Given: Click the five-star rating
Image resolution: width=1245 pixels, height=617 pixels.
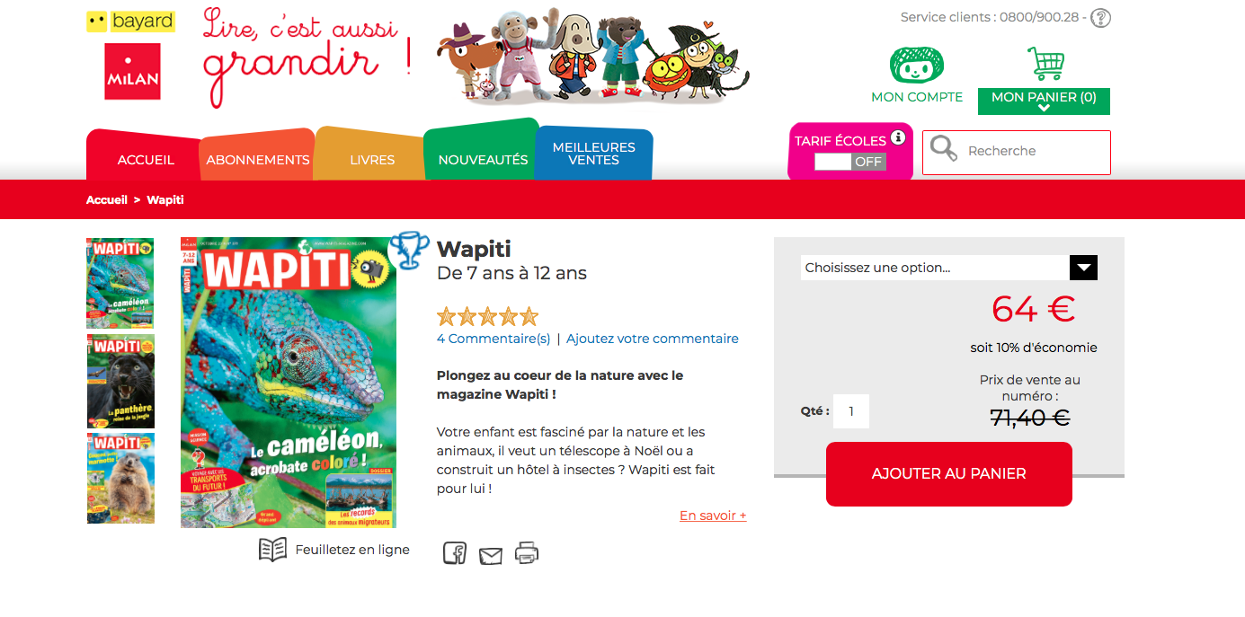Looking at the screenshot, I should [x=487, y=316].
